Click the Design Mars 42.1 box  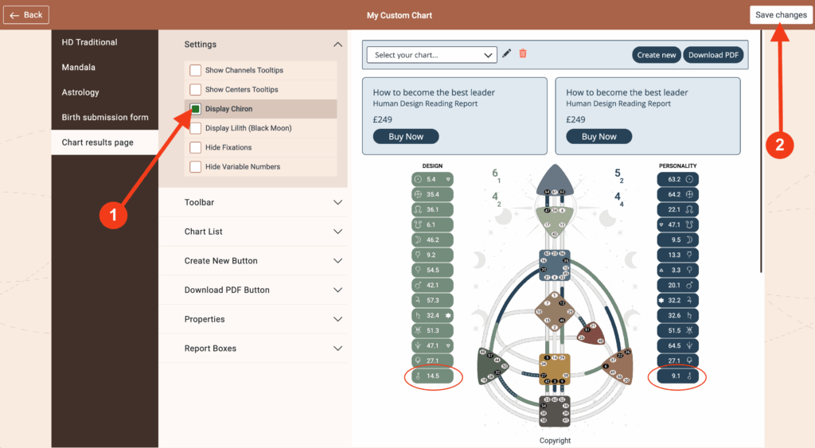(427, 285)
